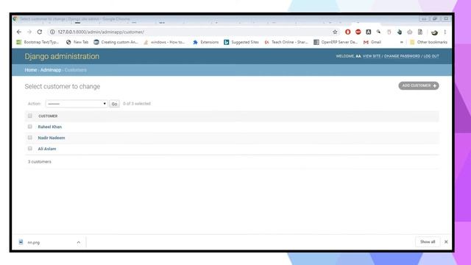Click the Go button

[x=114, y=104]
